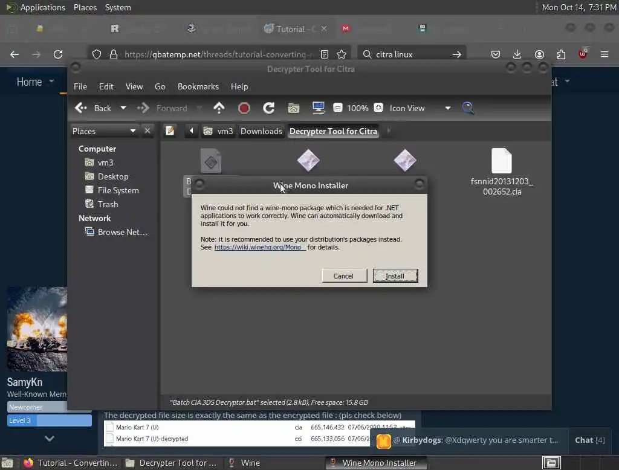The image size is (619, 470).
Task: Click the left path scroll arrow
Action: coord(192,130)
